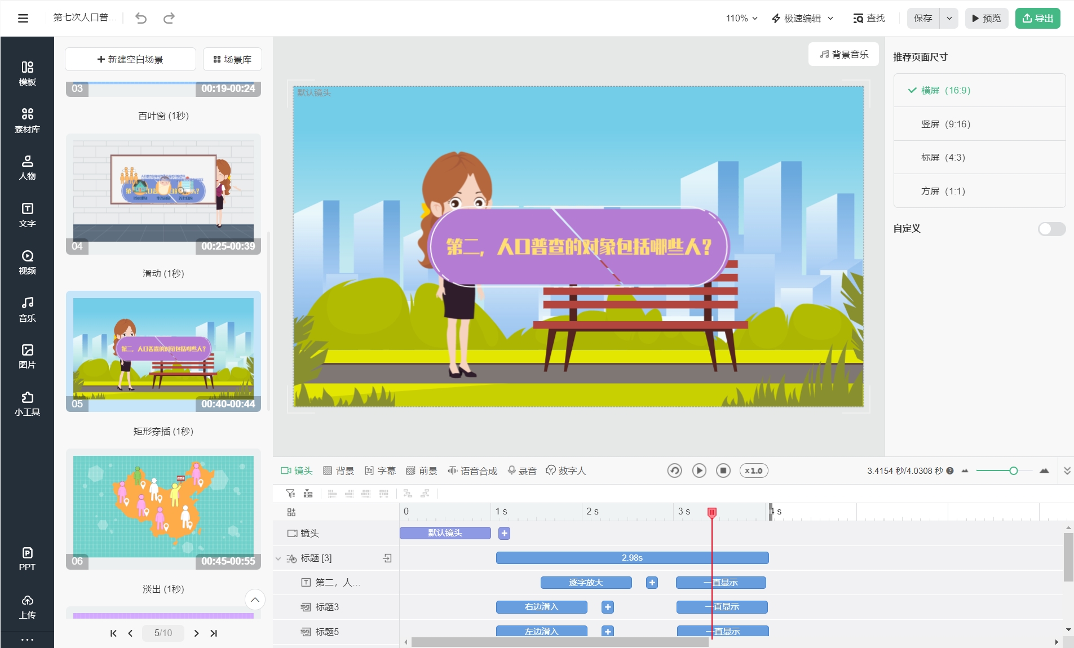Click the replay loop playback icon
This screenshot has height=648, width=1074.
pos(674,471)
